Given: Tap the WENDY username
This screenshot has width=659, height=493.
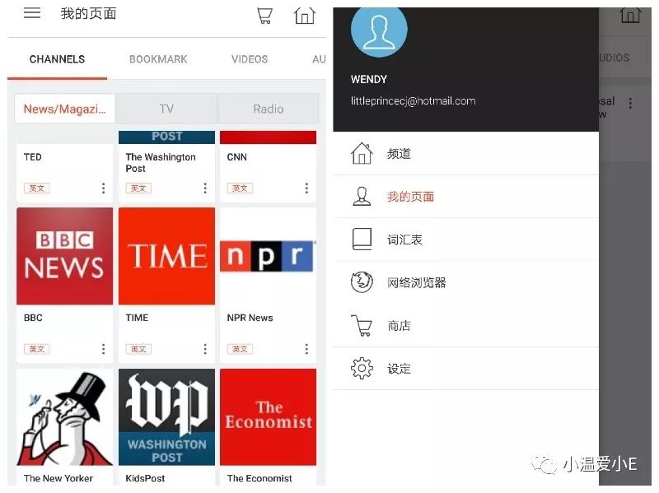Looking at the screenshot, I should pyautogui.click(x=369, y=79).
